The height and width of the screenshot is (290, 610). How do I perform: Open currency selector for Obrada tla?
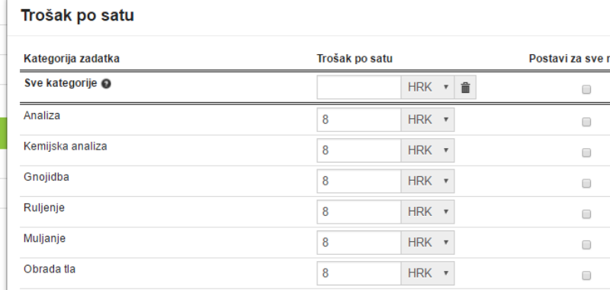coord(428,274)
